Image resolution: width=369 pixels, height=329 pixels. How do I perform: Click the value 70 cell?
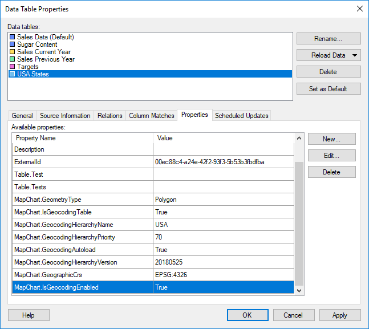coord(224,237)
